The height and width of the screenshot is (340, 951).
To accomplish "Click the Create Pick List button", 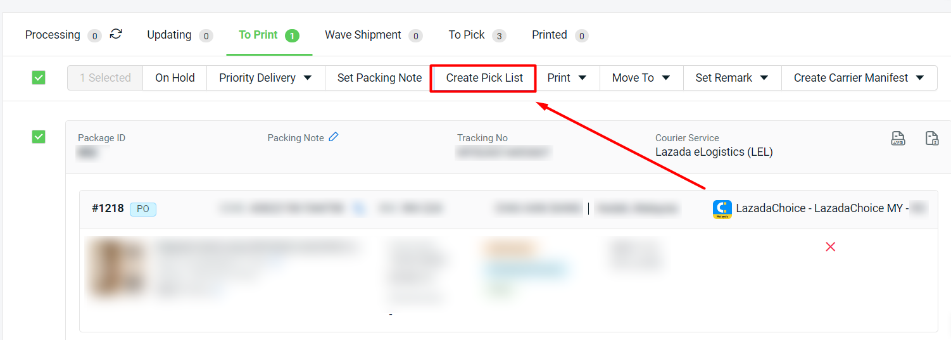I will coord(484,78).
